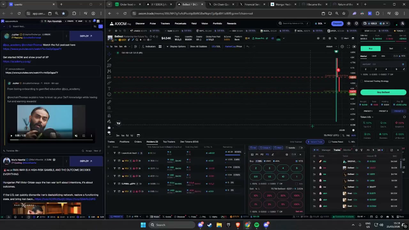409x230 pixels.
Task: Open the Indicators panel on the chart
Action: (x=149, y=47)
